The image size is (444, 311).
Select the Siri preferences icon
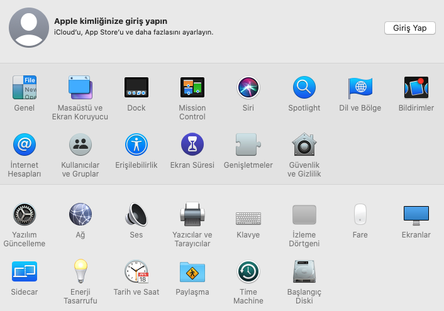(x=248, y=88)
